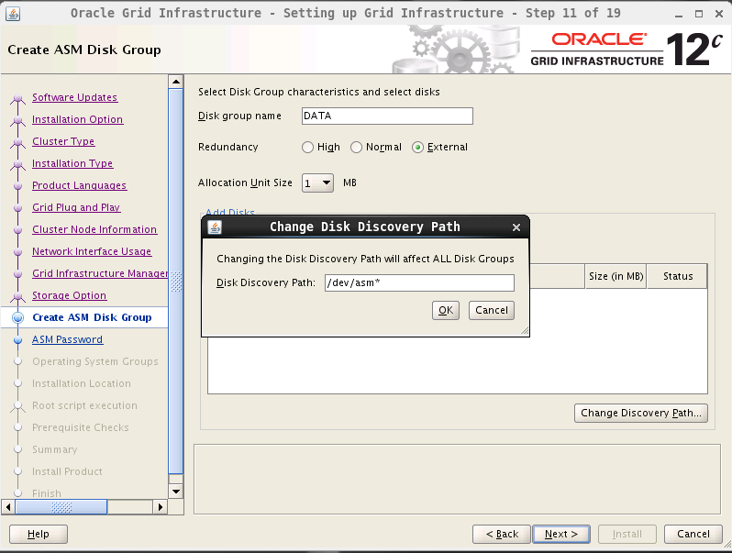Click the Create ASM Disk Group step bullet
Screen dimensions: 732x553
coord(17,317)
